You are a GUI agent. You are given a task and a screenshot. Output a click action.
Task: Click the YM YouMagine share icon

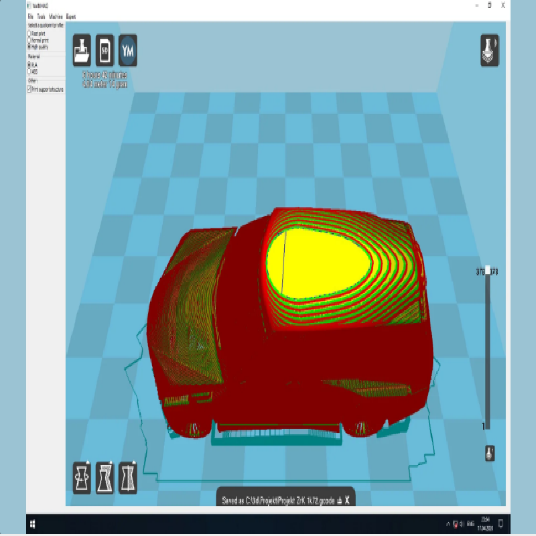[128, 51]
